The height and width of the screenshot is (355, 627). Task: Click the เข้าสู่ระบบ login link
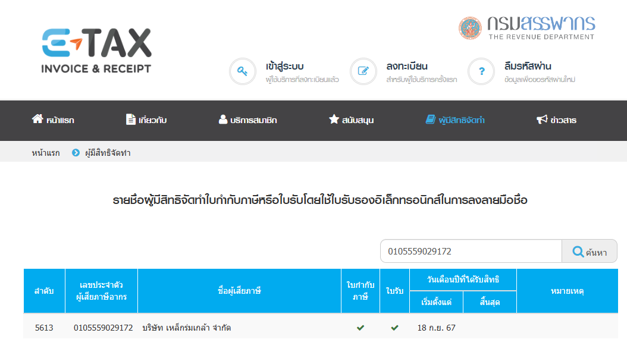tap(285, 66)
